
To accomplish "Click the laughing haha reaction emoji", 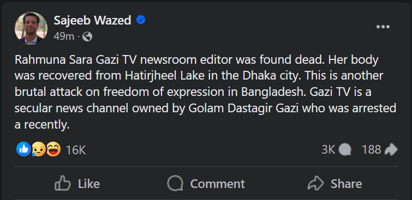I will point(53,149).
